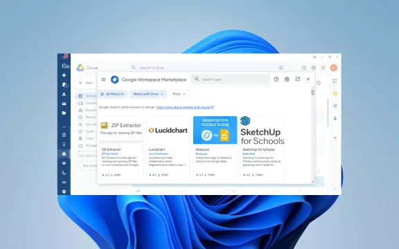Open the account avatar menu
The height and width of the screenshot is (249, 399).
click(x=334, y=68)
